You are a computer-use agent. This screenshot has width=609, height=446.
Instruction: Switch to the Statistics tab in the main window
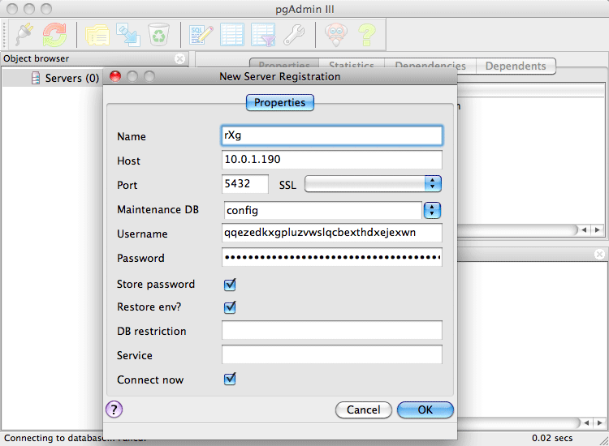352,65
